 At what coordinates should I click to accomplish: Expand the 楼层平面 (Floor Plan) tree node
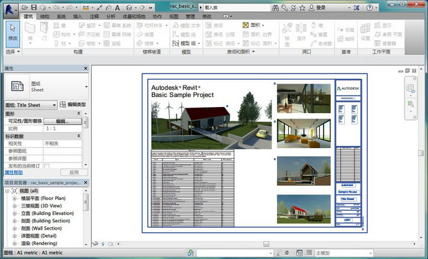pyautogui.click(x=15, y=198)
